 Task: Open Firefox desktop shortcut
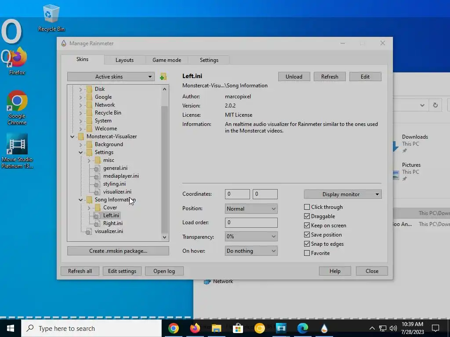point(17,61)
